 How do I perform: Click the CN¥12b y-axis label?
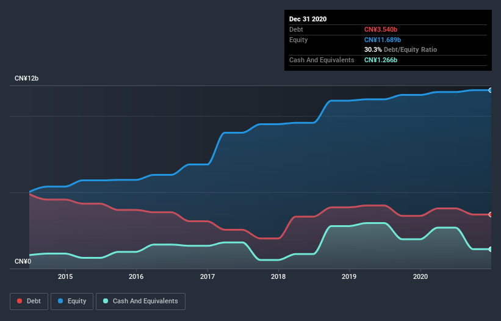coord(26,78)
